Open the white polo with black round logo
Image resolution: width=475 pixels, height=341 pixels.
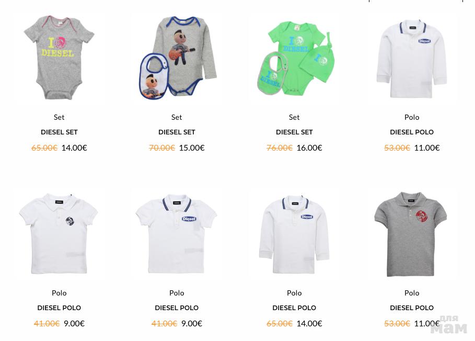click(x=59, y=234)
